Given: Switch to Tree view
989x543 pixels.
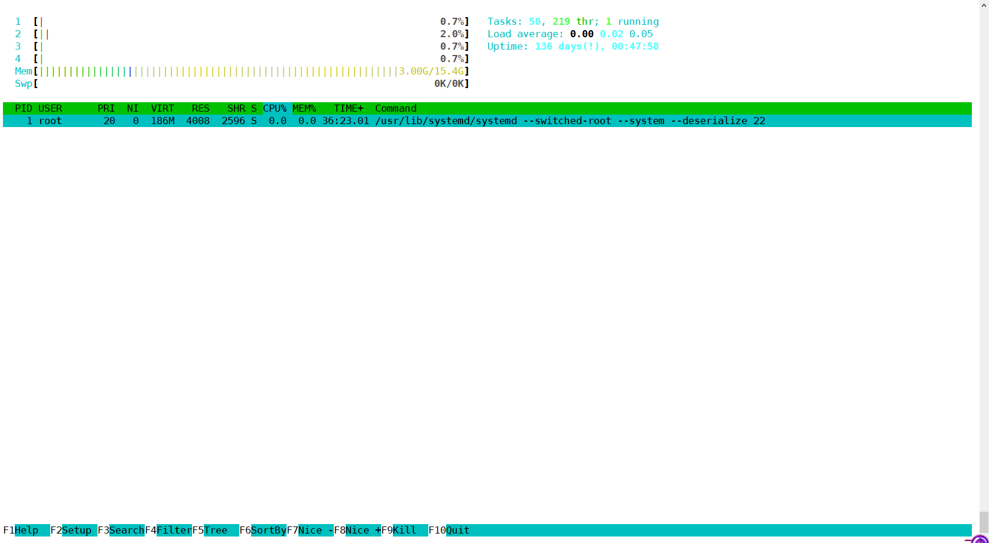Looking at the screenshot, I should (x=222, y=530).
